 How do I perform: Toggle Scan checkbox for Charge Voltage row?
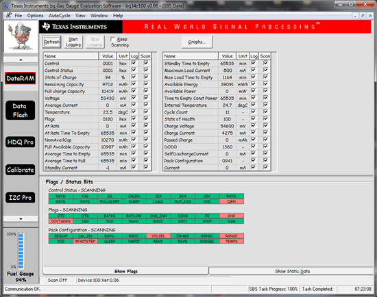(x=265, y=125)
